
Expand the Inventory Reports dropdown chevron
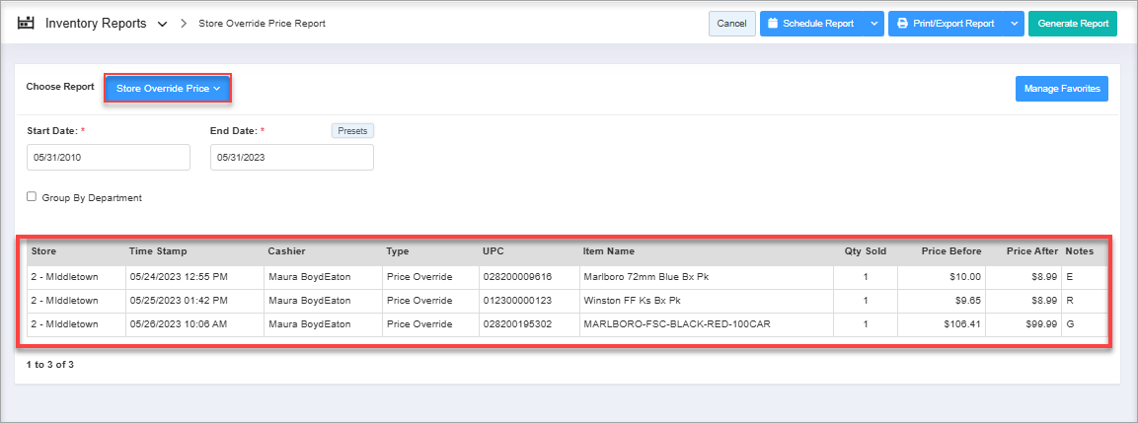point(162,24)
